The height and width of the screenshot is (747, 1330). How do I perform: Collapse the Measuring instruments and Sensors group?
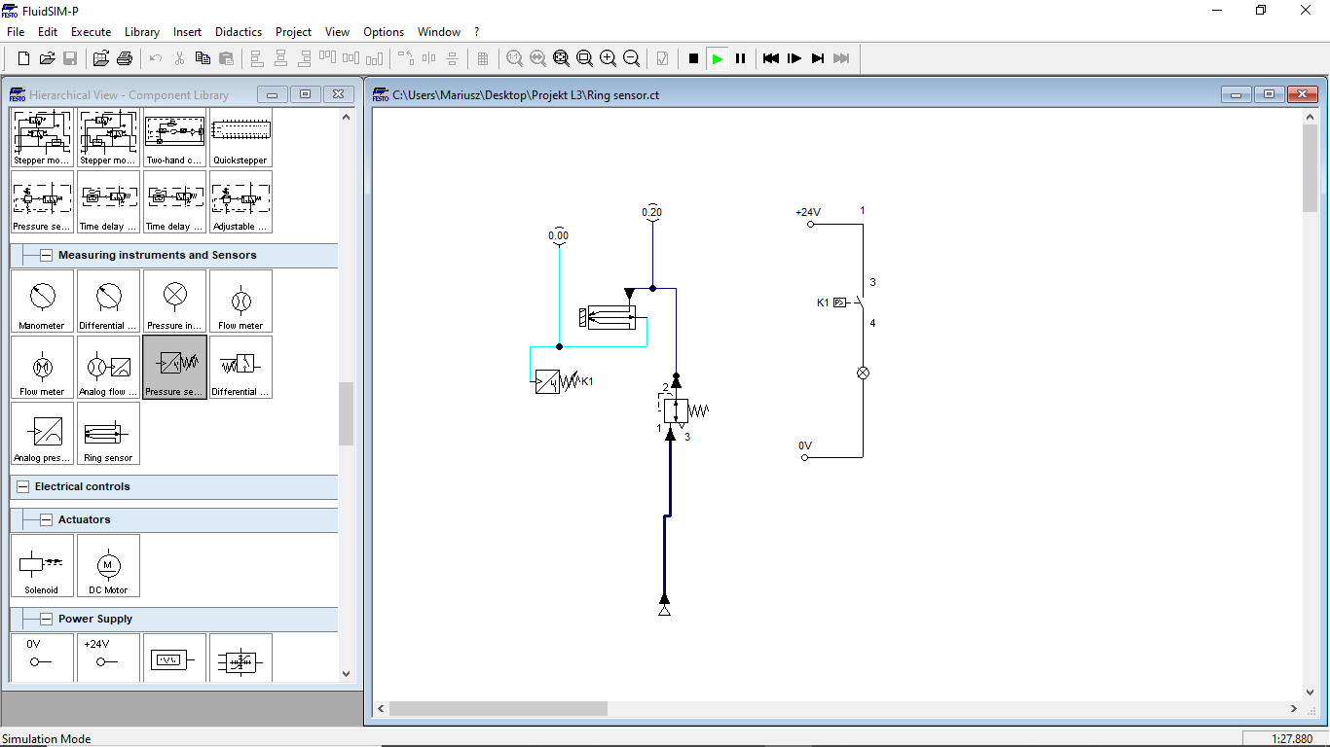point(46,255)
